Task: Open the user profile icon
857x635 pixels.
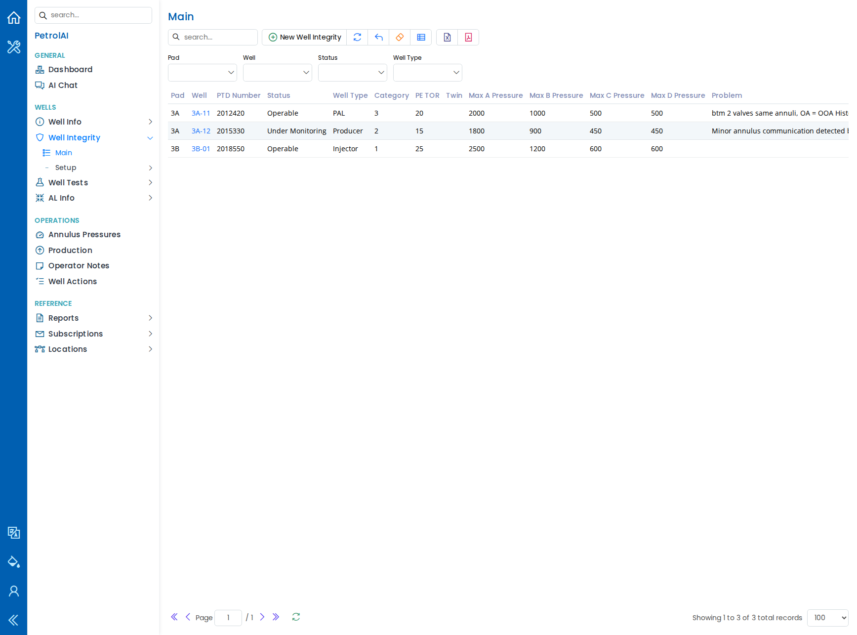Action: point(14,591)
